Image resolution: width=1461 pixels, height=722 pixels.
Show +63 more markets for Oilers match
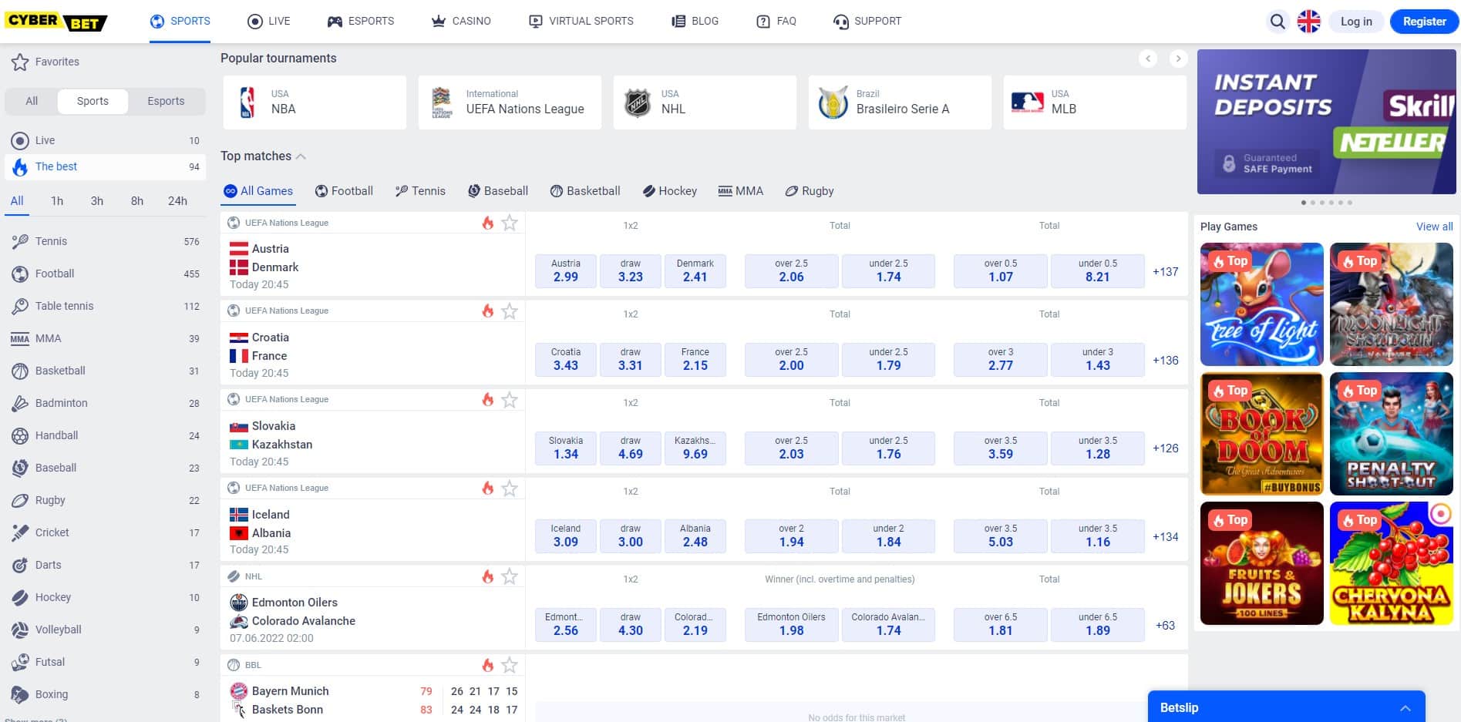click(x=1165, y=625)
